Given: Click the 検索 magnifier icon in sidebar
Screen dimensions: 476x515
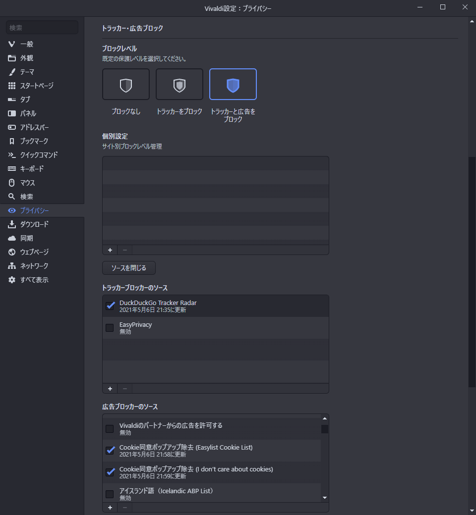Looking at the screenshot, I should coord(12,197).
